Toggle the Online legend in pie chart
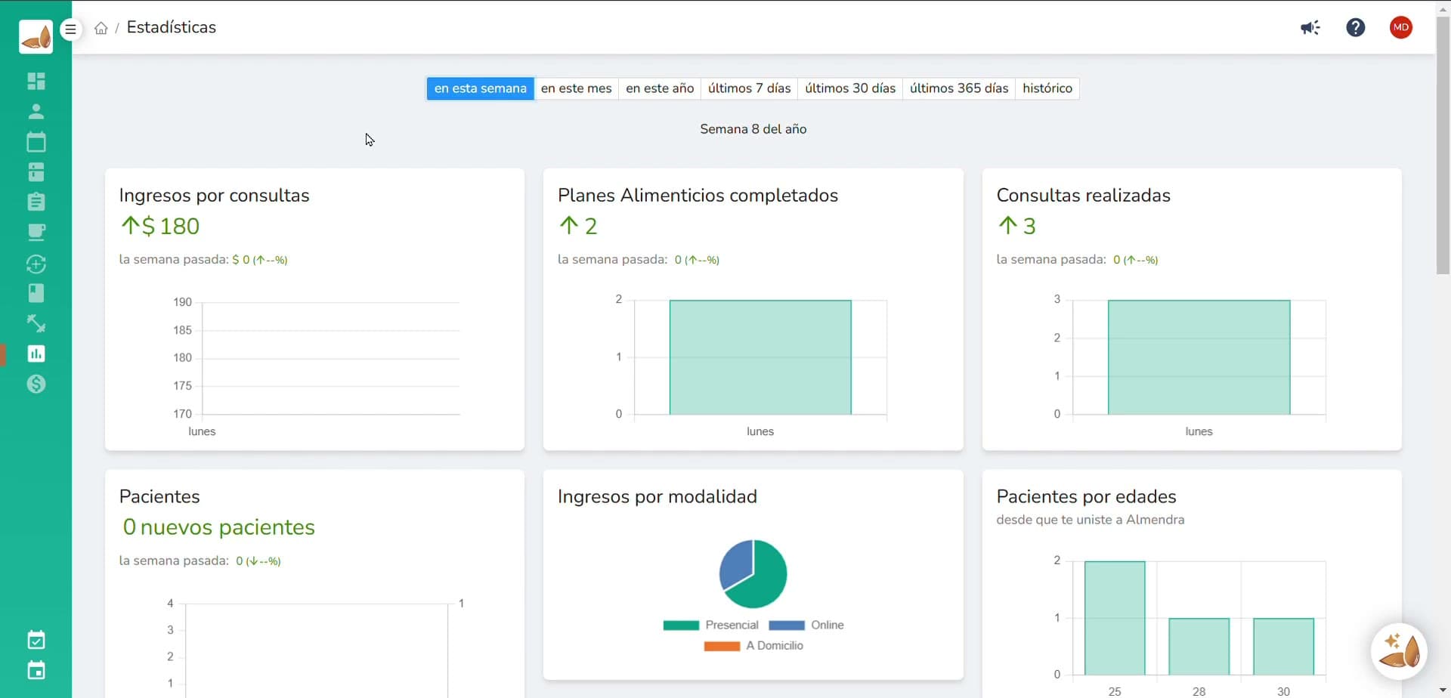1451x698 pixels. point(806,625)
